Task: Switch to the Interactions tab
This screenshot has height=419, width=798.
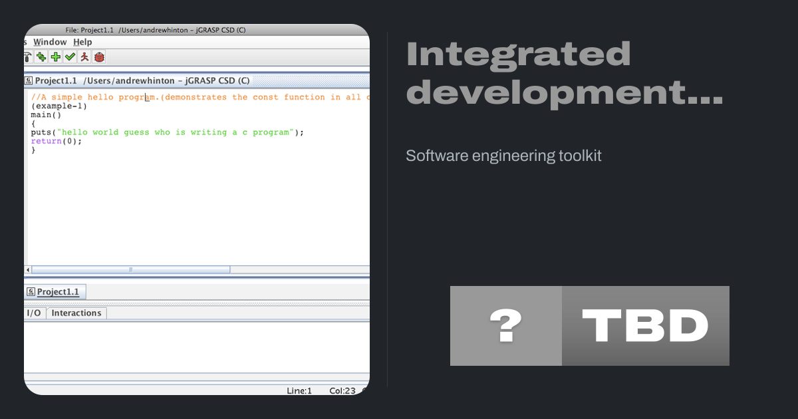Action: (x=76, y=313)
